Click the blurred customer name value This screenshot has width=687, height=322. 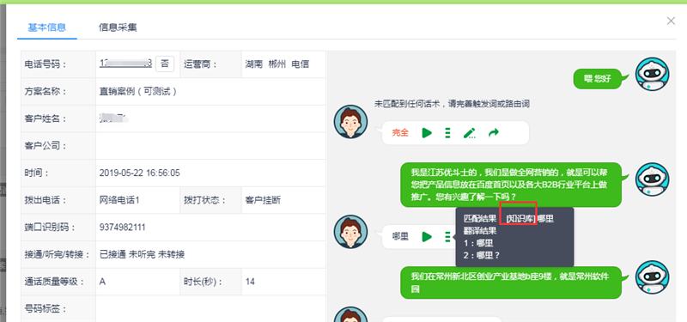(113, 118)
